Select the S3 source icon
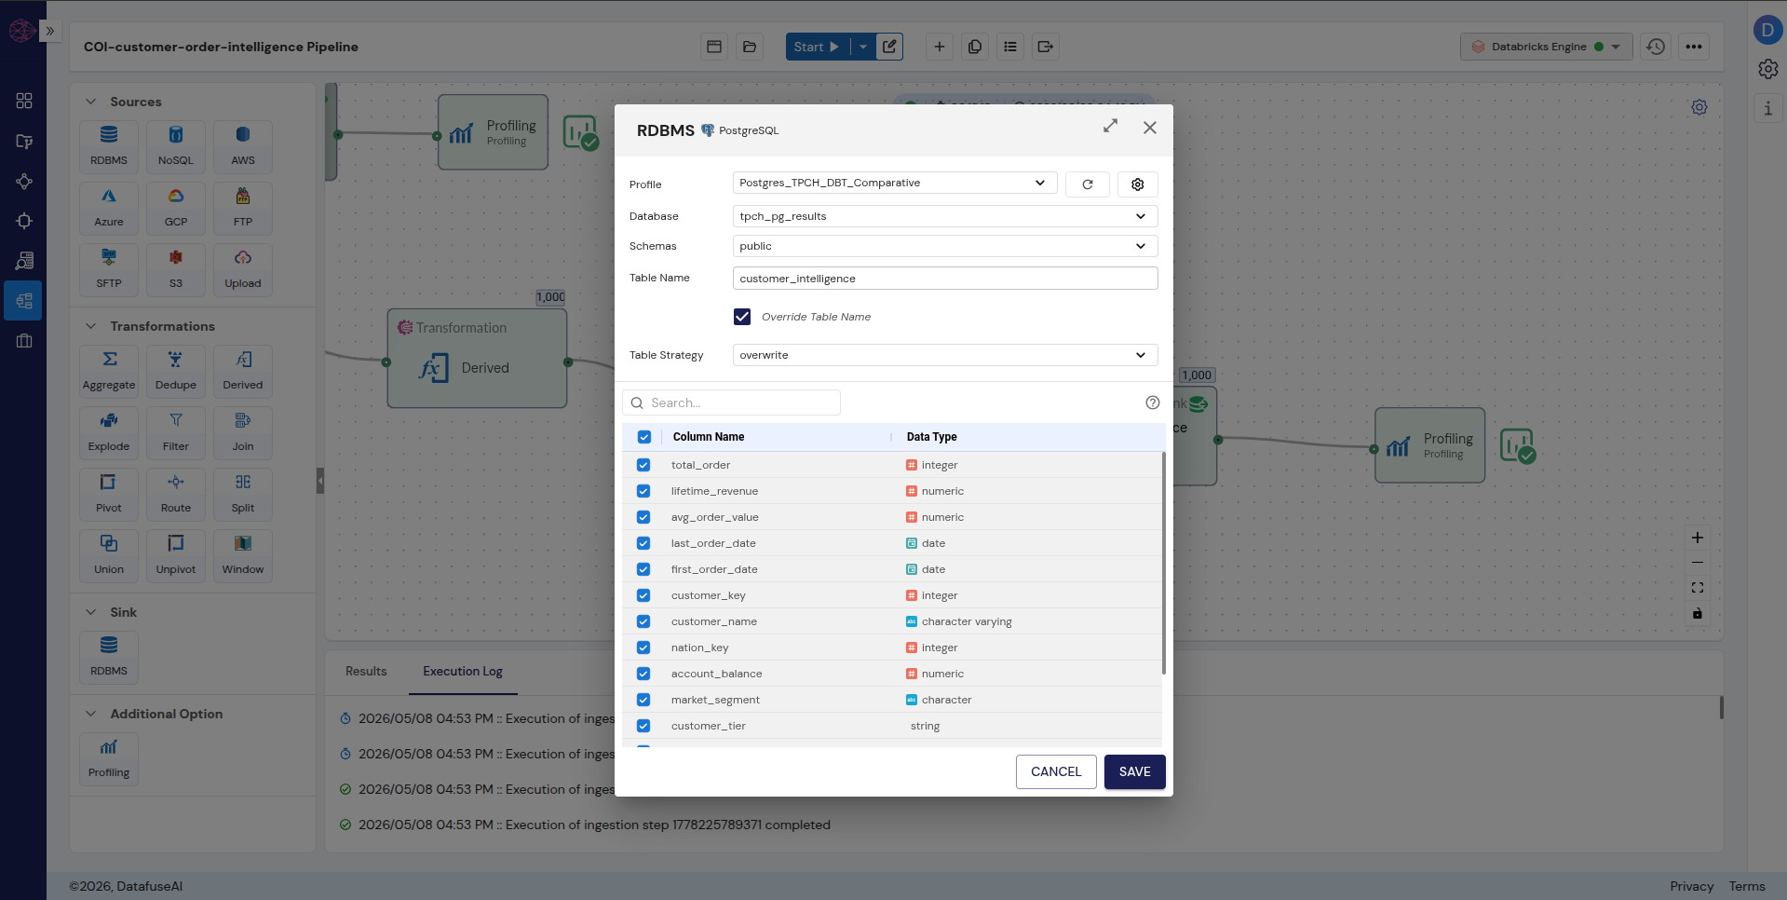The width and height of the screenshot is (1787, 900). tap(176, 268)
